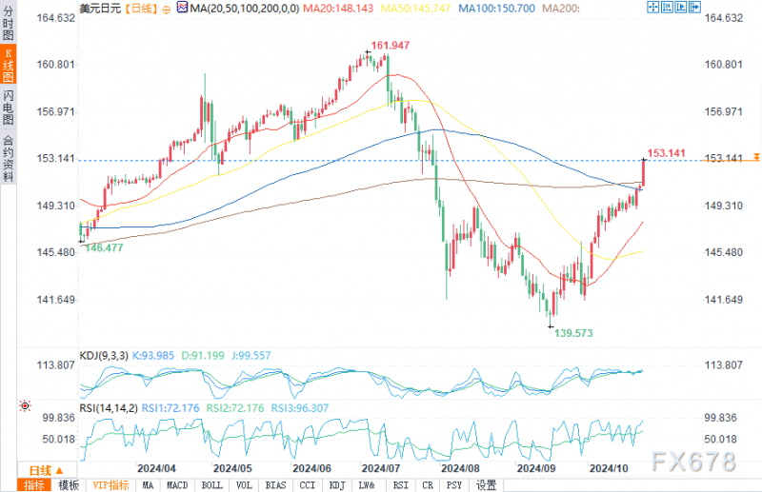Apply the CR indicator button
This screenshot has width=762, height=492.
pyautogui.click(x=427, y=485)
